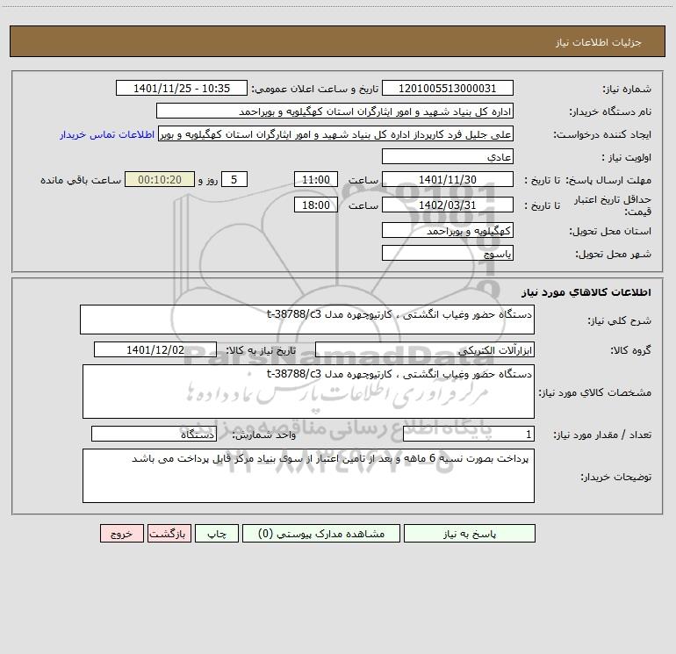Click the remaining days field showing 5
Screen dimensions: 676x654
point(234,179)
